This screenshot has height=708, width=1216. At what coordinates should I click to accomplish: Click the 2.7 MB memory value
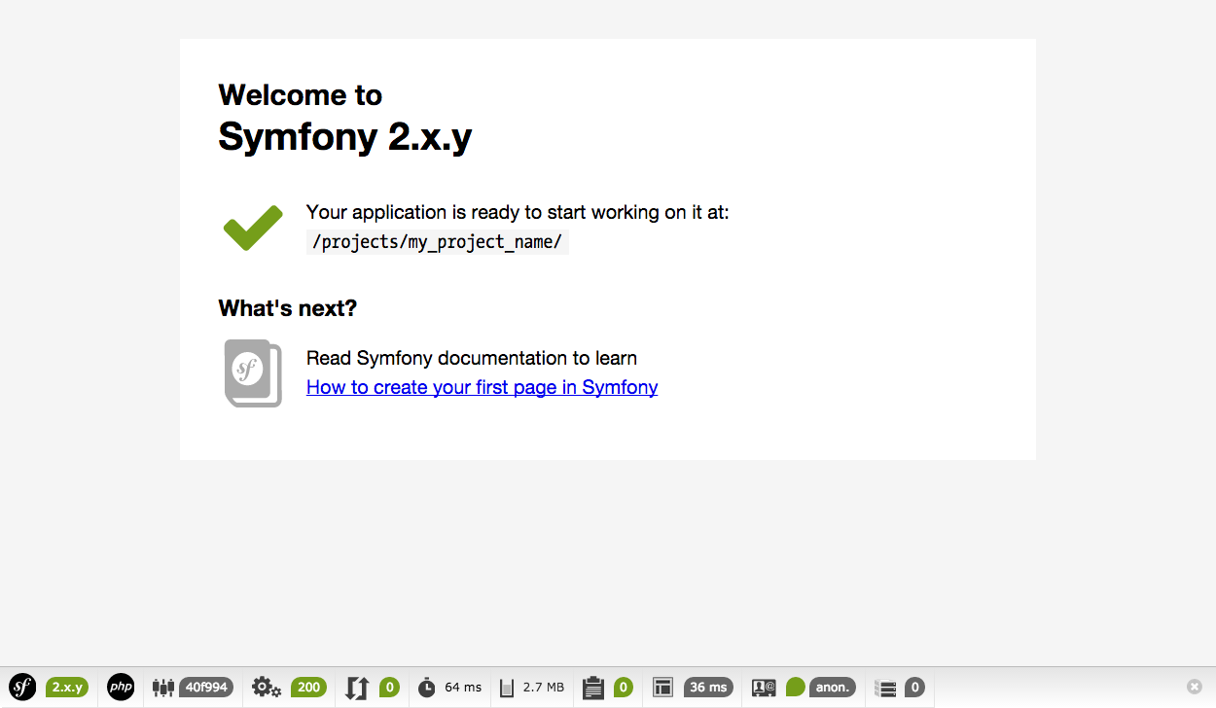point(544,688)
